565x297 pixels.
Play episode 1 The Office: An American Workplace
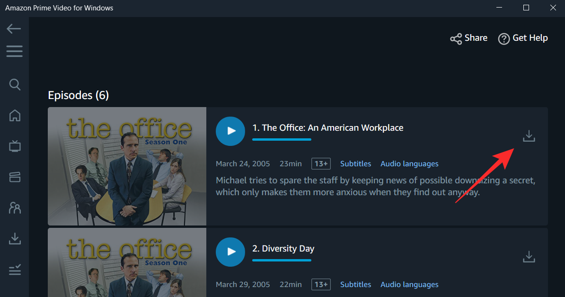click(x=230, y=131)
